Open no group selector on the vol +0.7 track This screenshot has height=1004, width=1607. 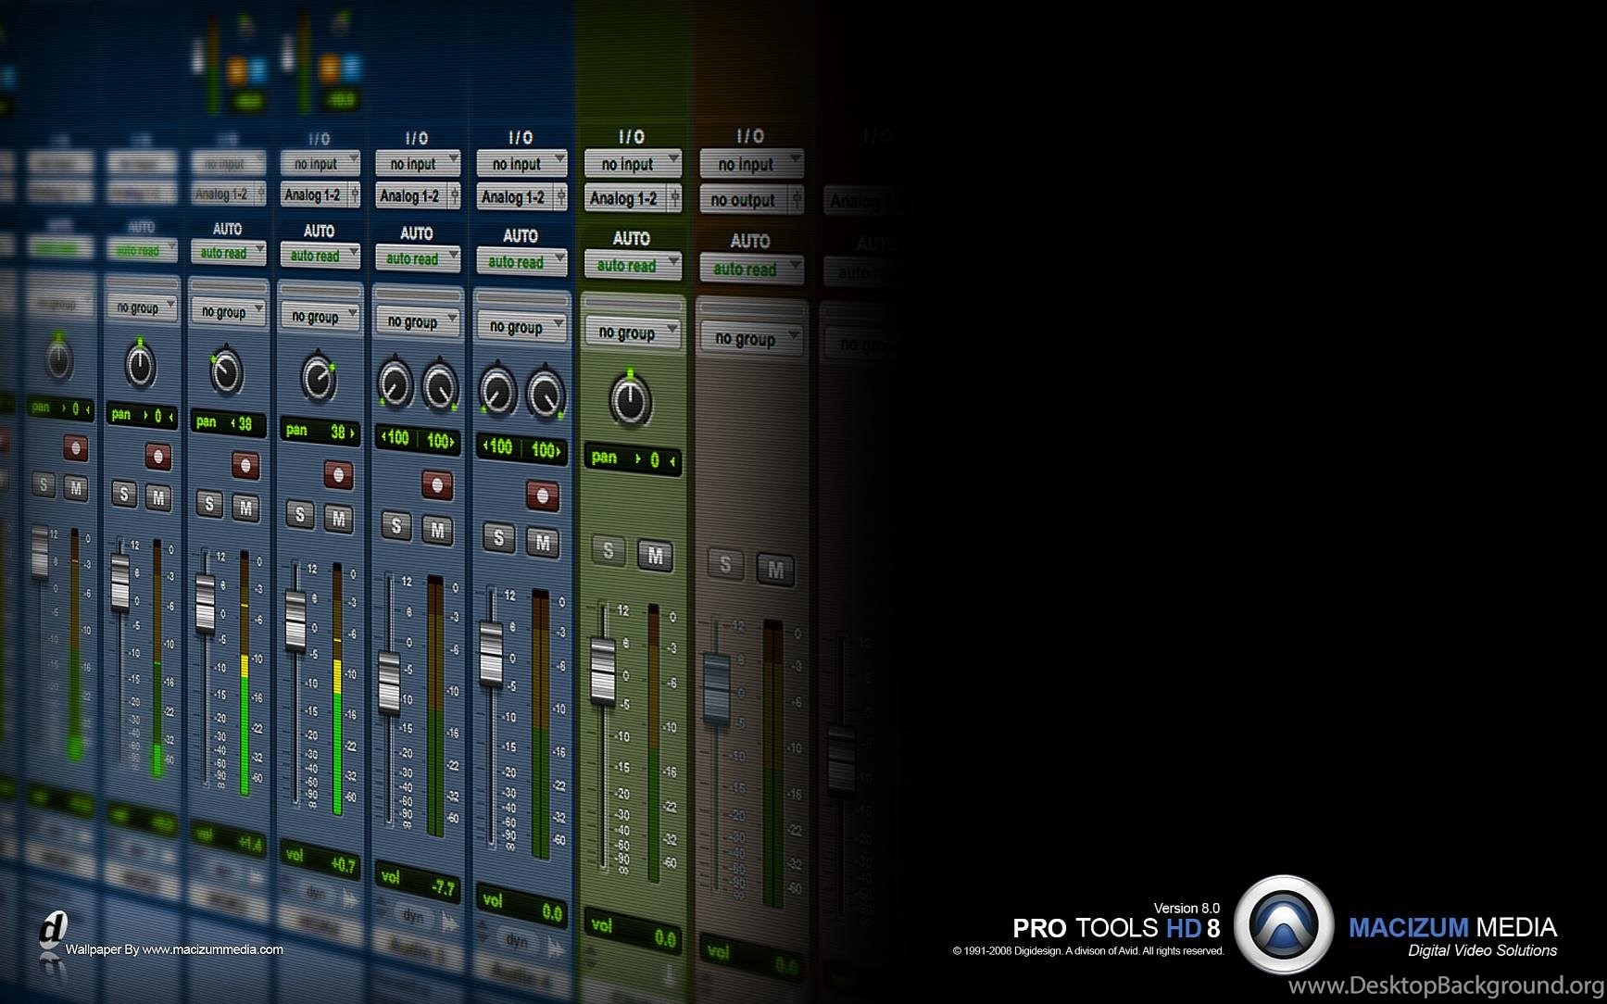(x=320, y=317)
